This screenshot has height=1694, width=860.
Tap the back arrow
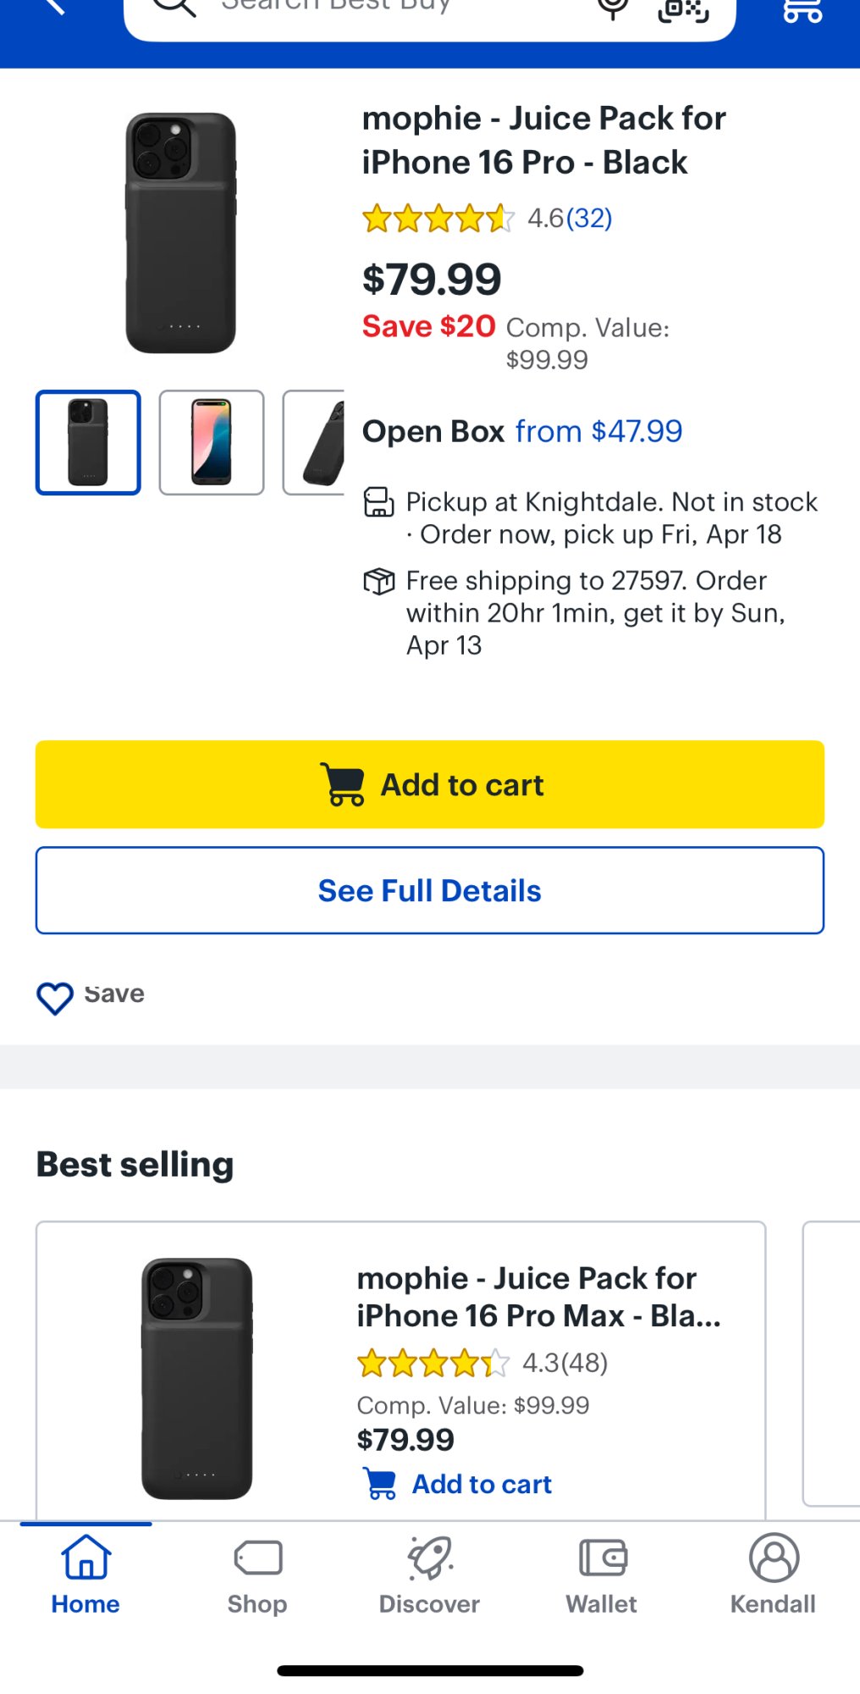tap(53, 7)
